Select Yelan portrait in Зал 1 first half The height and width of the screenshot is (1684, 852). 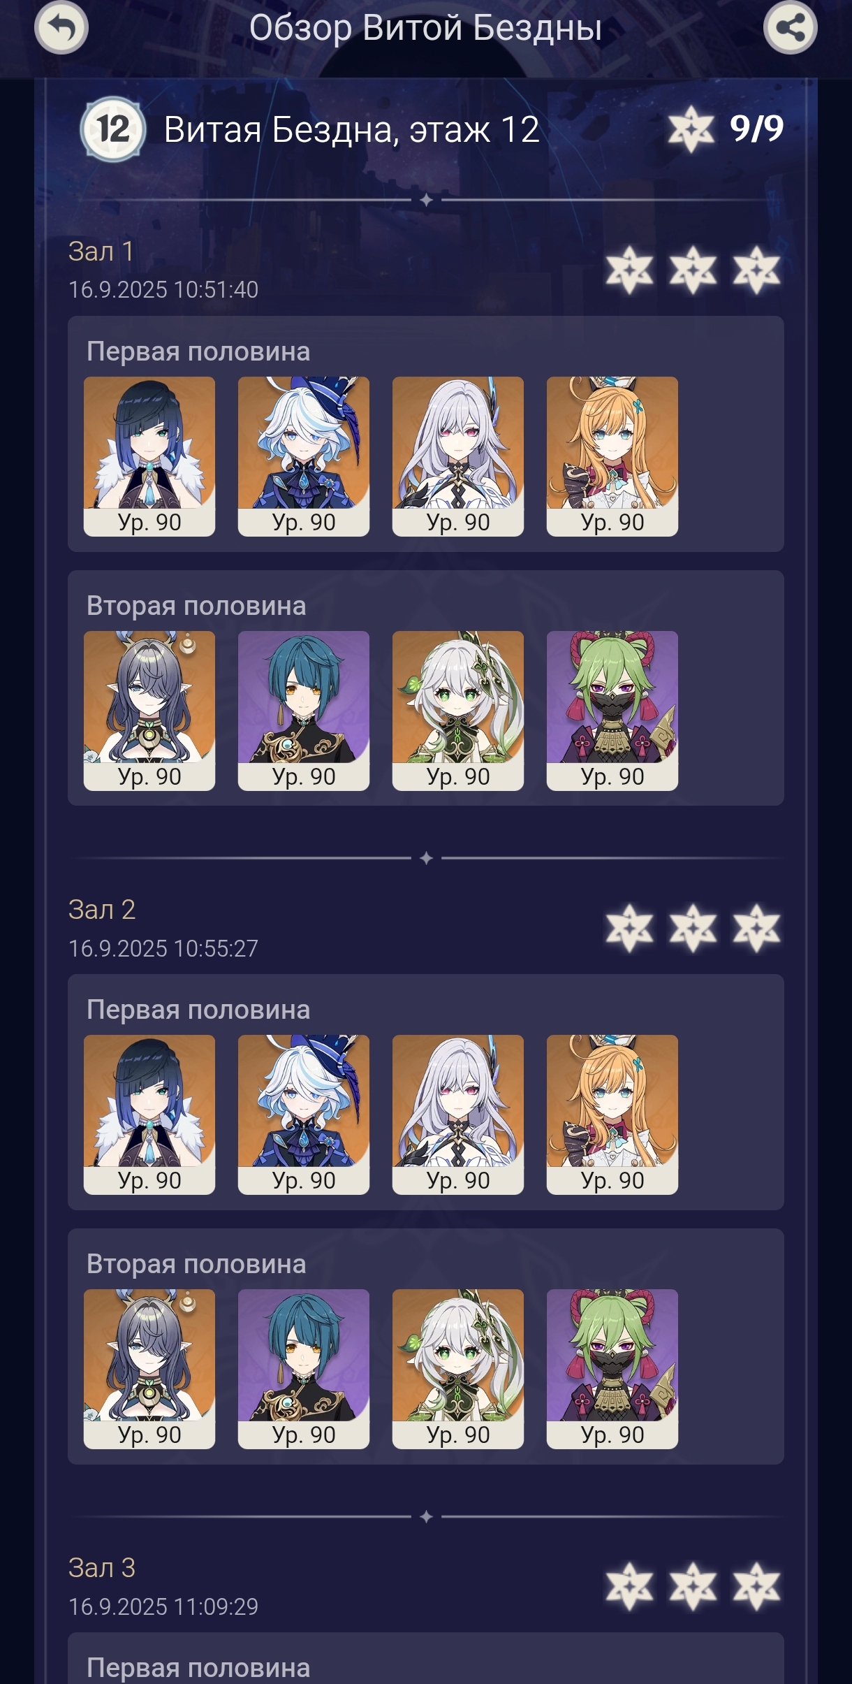click(x=149, y=456)
